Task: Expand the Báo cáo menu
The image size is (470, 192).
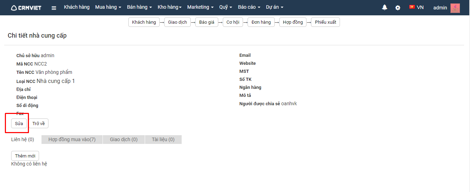Action: tap(249, 7)
